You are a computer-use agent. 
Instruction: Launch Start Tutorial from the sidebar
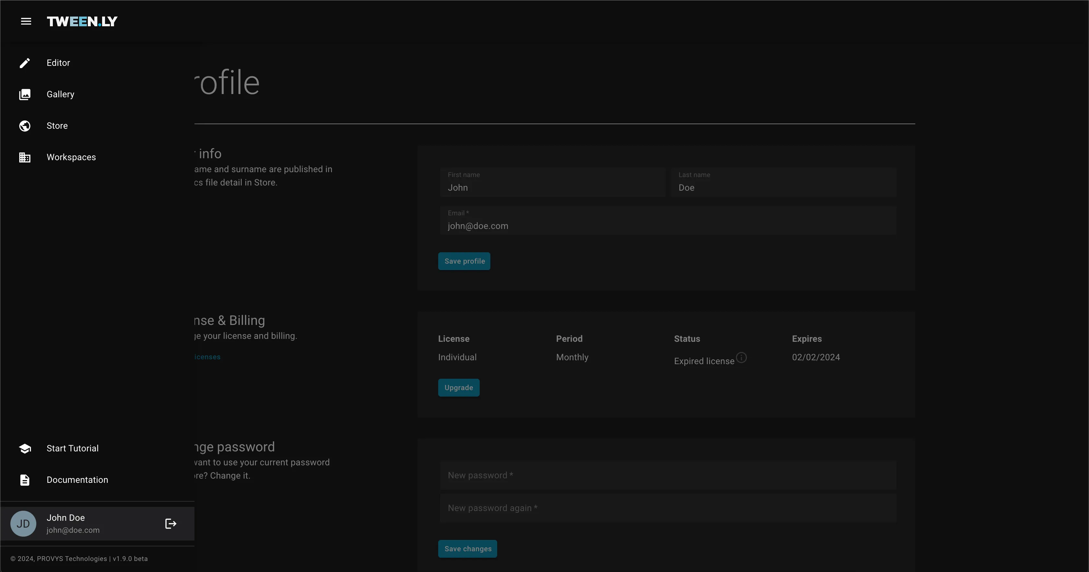click(97, 448)
